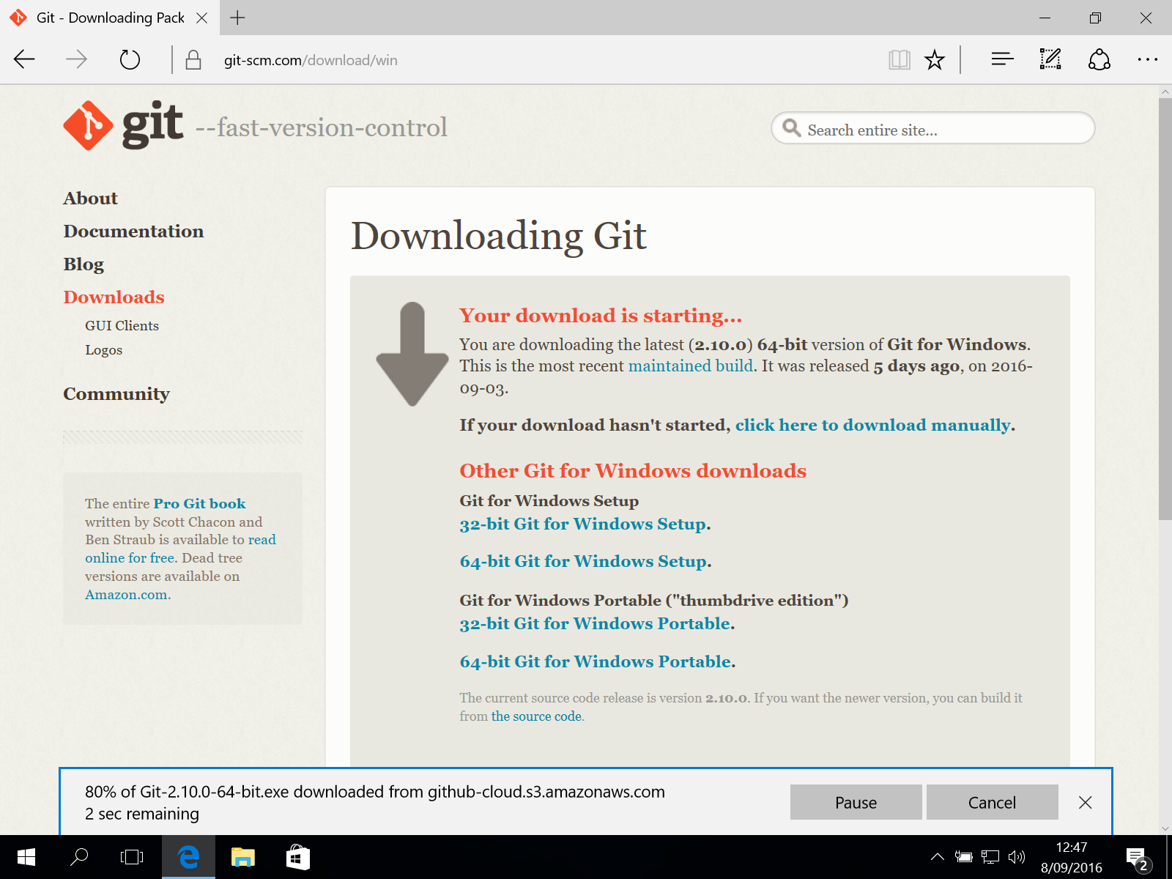Open the Amazon.com link
Image resolution: width=1172 pixels, height=879 pixels.
pos(126,595)
